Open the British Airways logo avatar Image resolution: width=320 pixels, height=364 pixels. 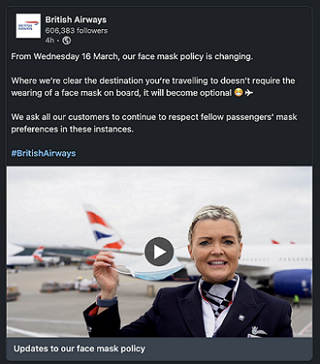click(x=28, y=26)
